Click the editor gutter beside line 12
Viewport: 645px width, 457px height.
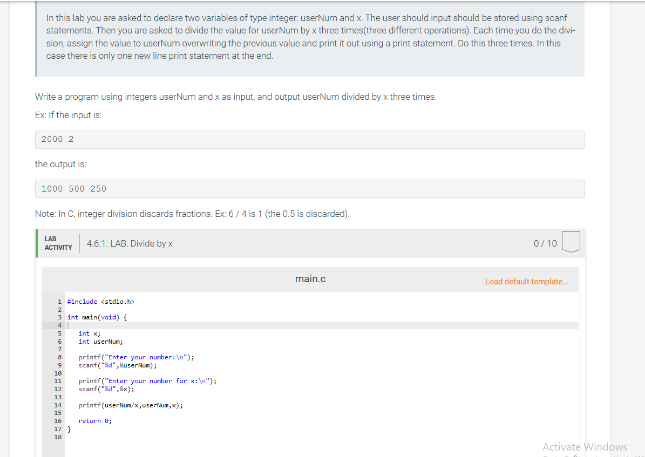(59, 388)
